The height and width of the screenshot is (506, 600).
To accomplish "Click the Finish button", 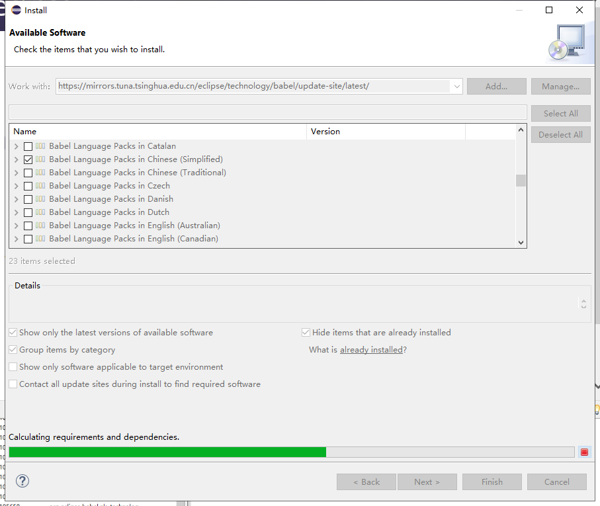I will (492, 482).
